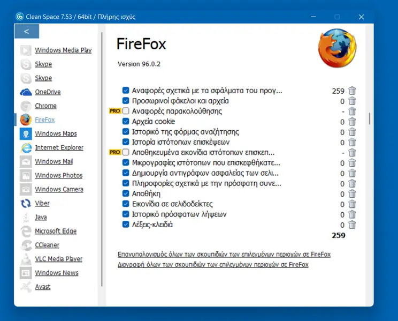Uncheck Αναφορές σχετικά με τα σφάλματα checkbox
Image resolution: width=398 pixels, height=321 pixels.
coord(126,90)
